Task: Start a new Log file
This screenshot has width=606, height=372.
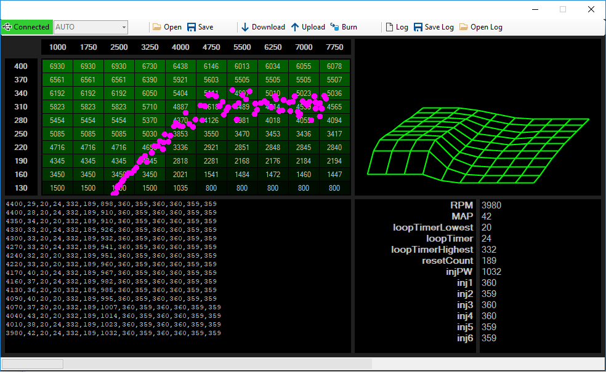Action: pos(397,27)
